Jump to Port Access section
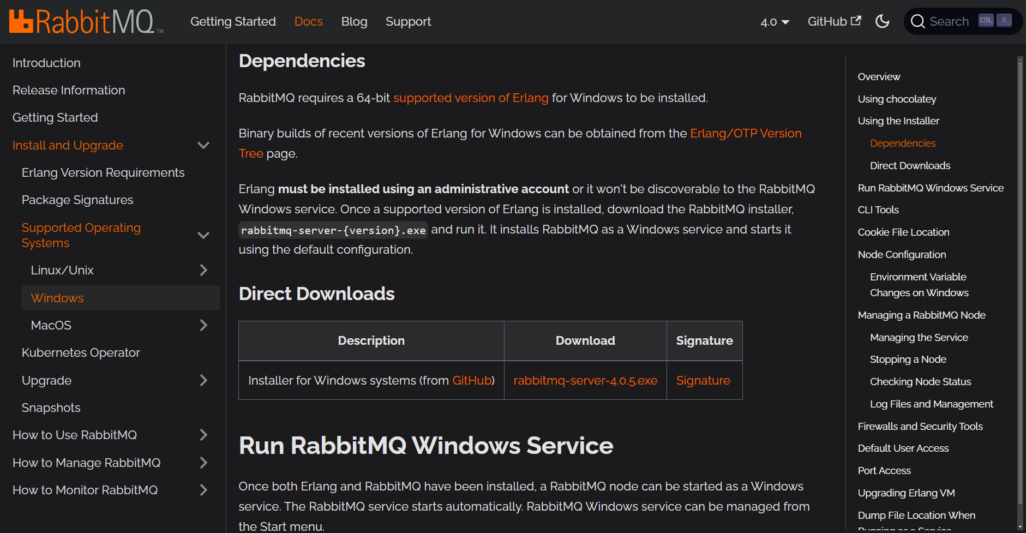1026x533 pixels. click(x=884, y=470)
